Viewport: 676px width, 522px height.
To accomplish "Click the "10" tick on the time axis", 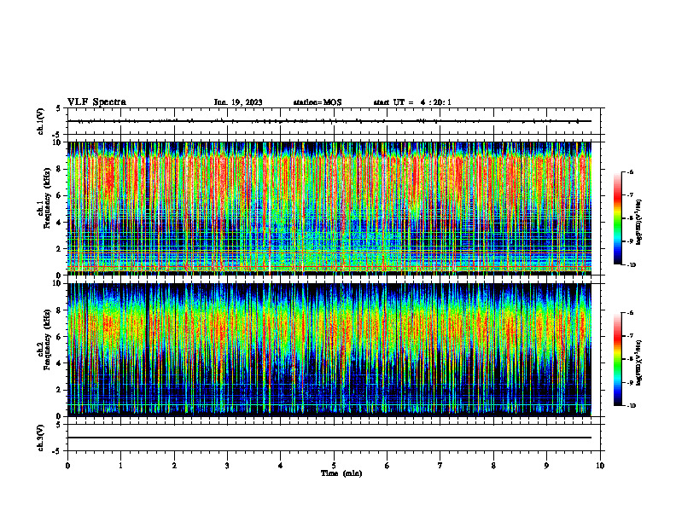I will tap(600, 466).
